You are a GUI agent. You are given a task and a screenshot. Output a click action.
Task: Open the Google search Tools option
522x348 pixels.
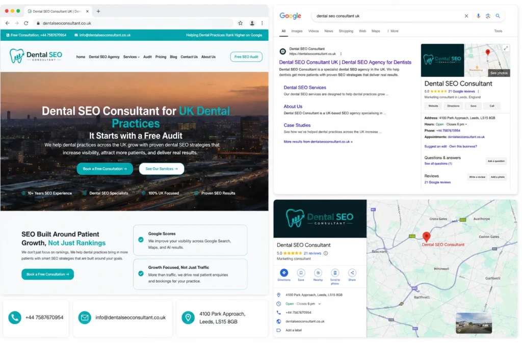pos(498,31)
